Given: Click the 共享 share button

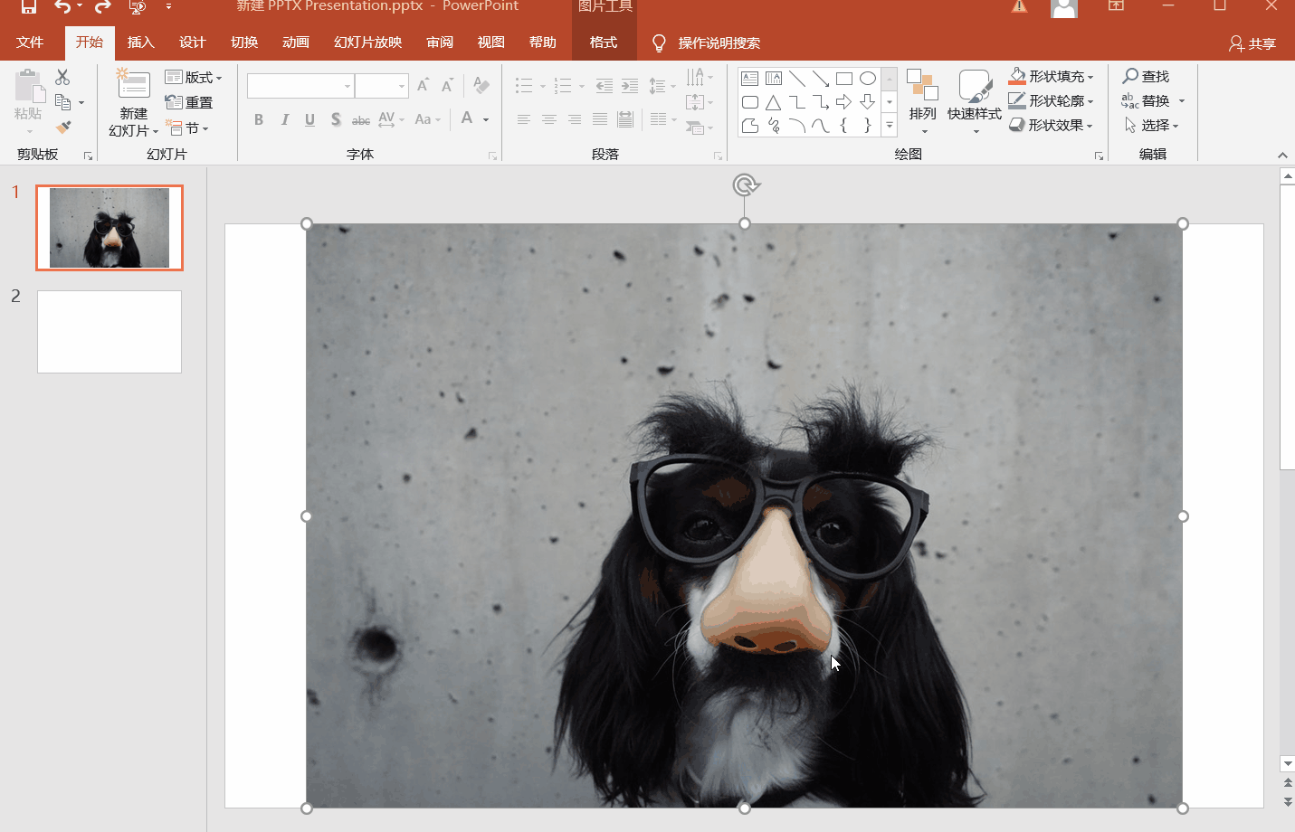Looking at the screenshot, I should 1252,43.
